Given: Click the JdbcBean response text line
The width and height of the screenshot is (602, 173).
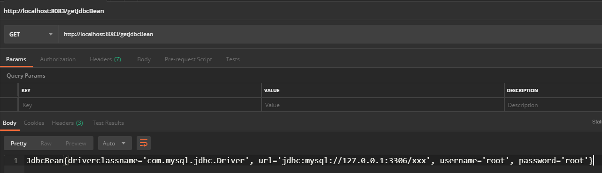Looking at the screenshot, I should coord(310,161).
